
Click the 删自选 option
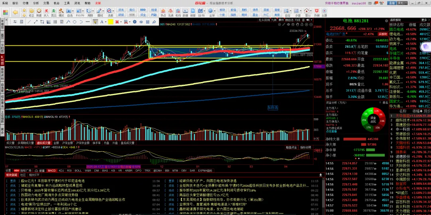click(x=289, y=20)
